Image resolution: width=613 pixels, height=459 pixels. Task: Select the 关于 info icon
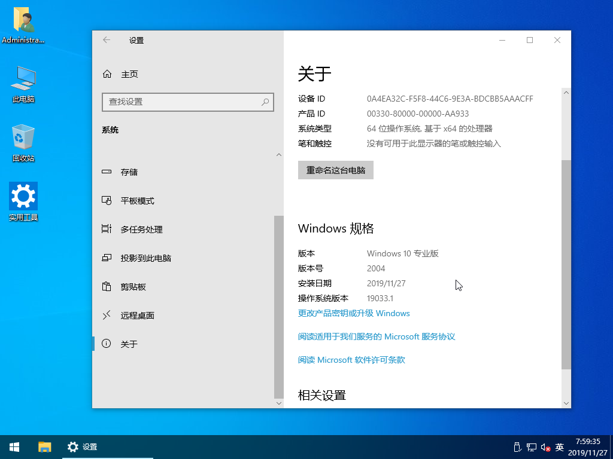click(x=107, y=344)
